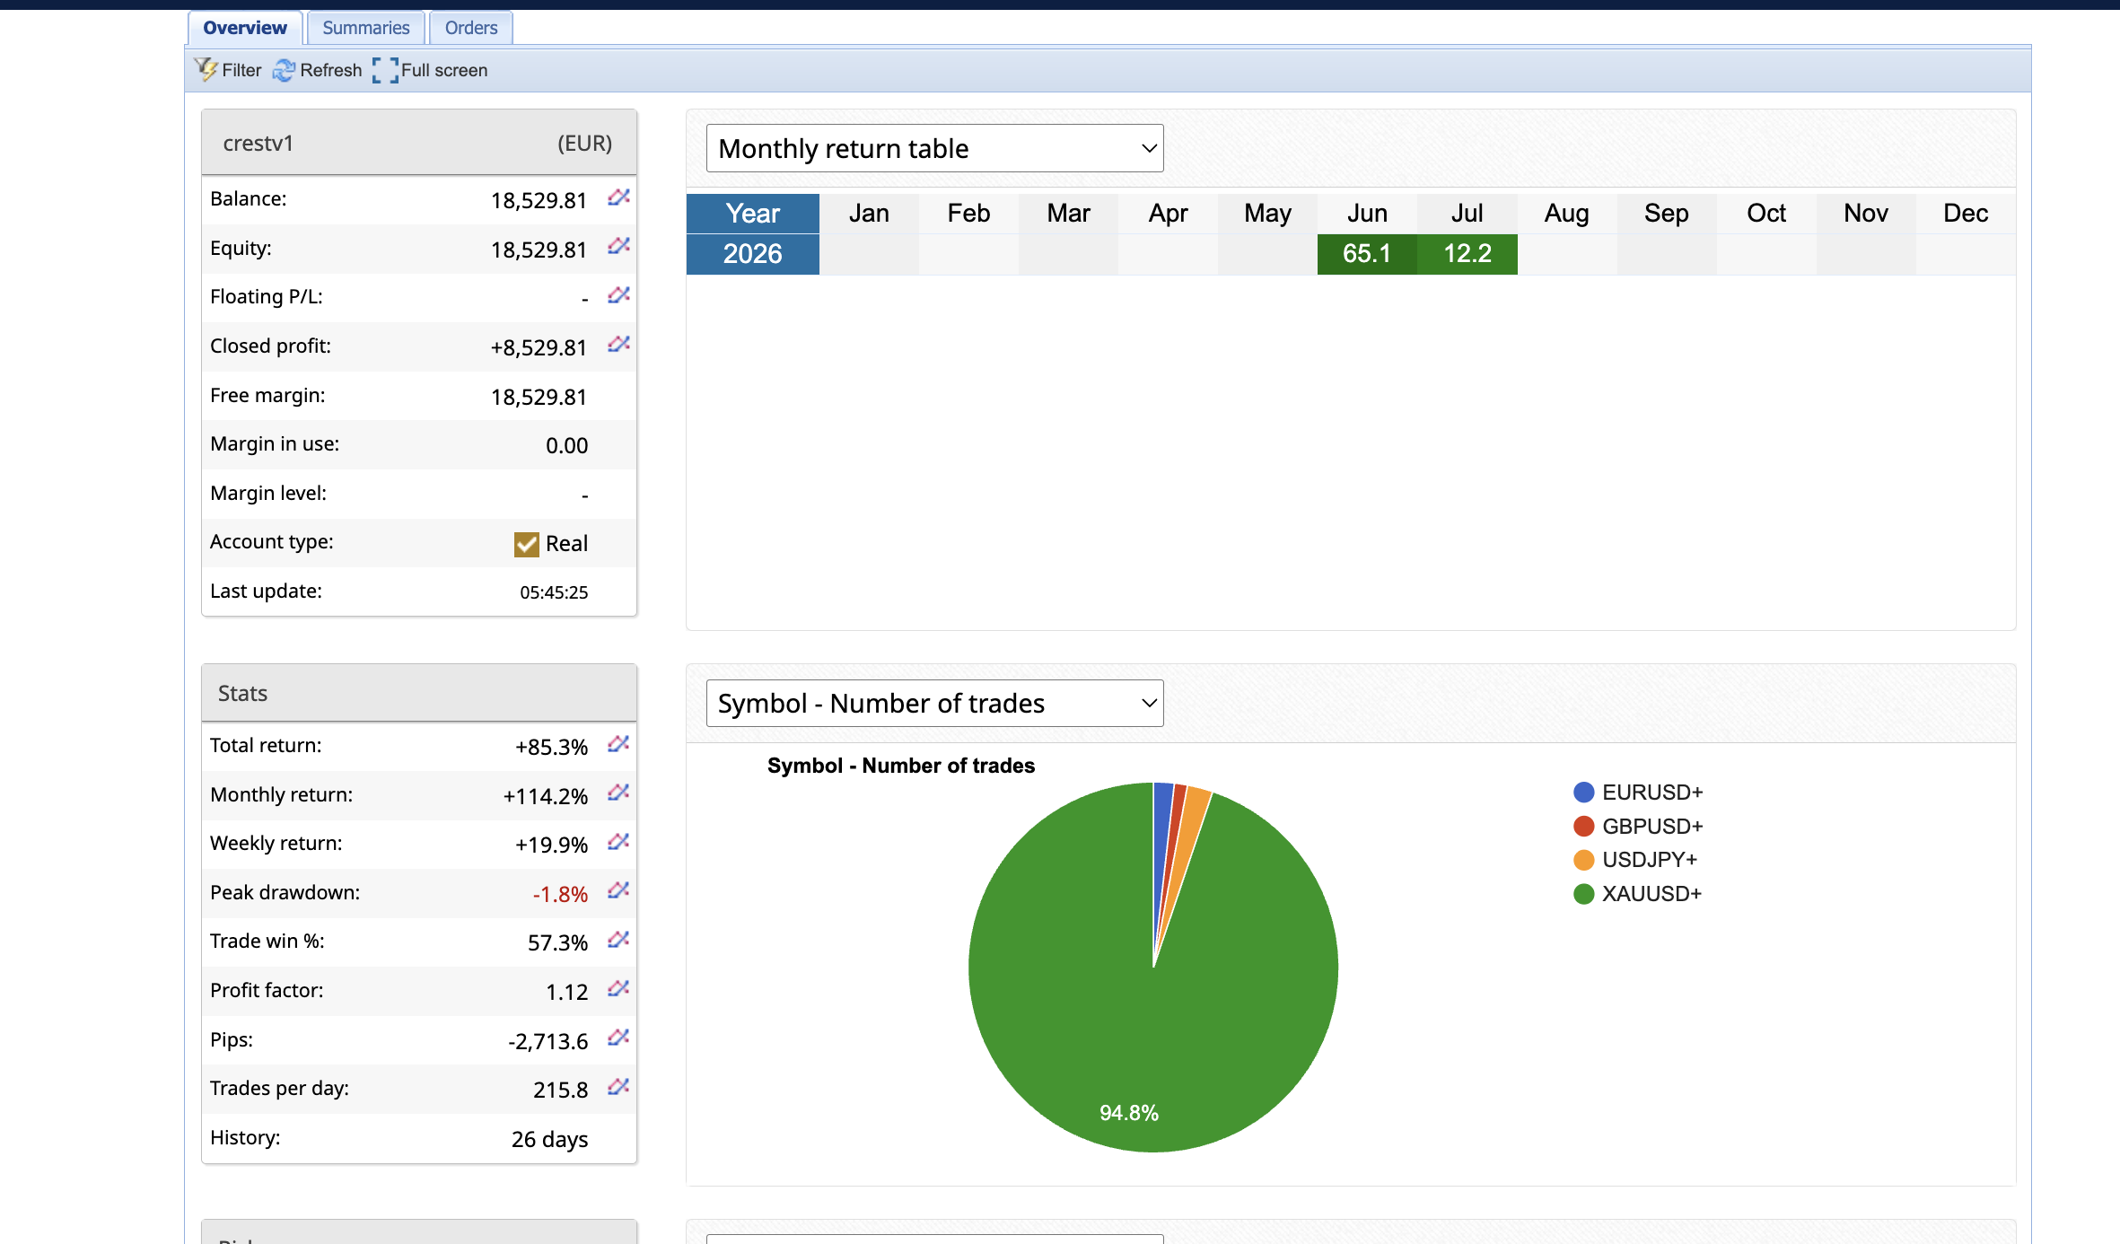
Task: Click the Aug column header
Action: 1567,214
